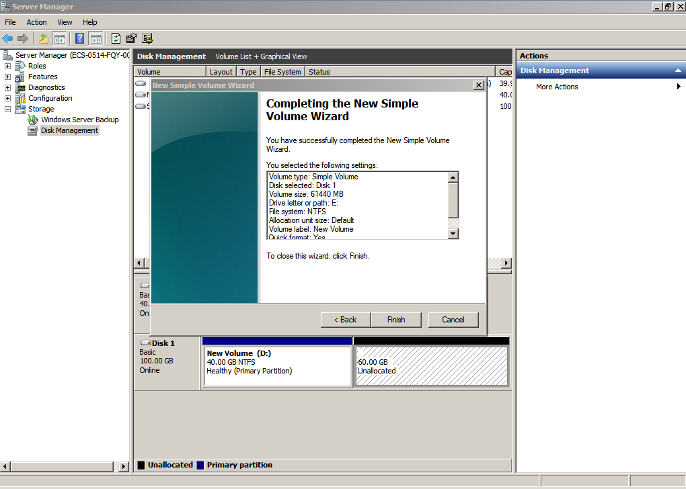Click the Features node icon

(20, 77)
